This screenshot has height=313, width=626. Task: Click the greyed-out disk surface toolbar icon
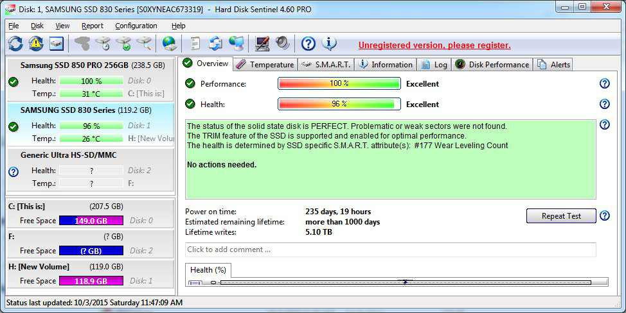pyautogui.click(x=83, y=44)
